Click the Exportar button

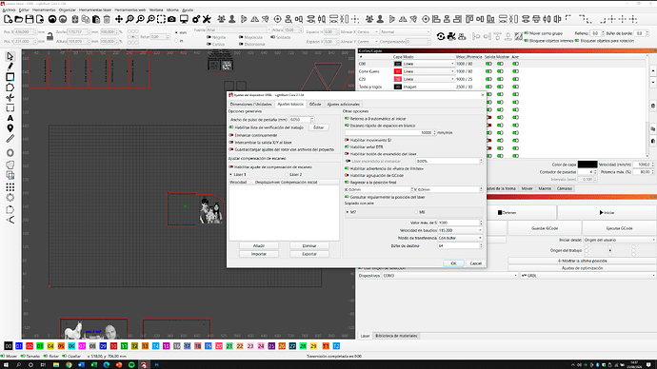309,254
